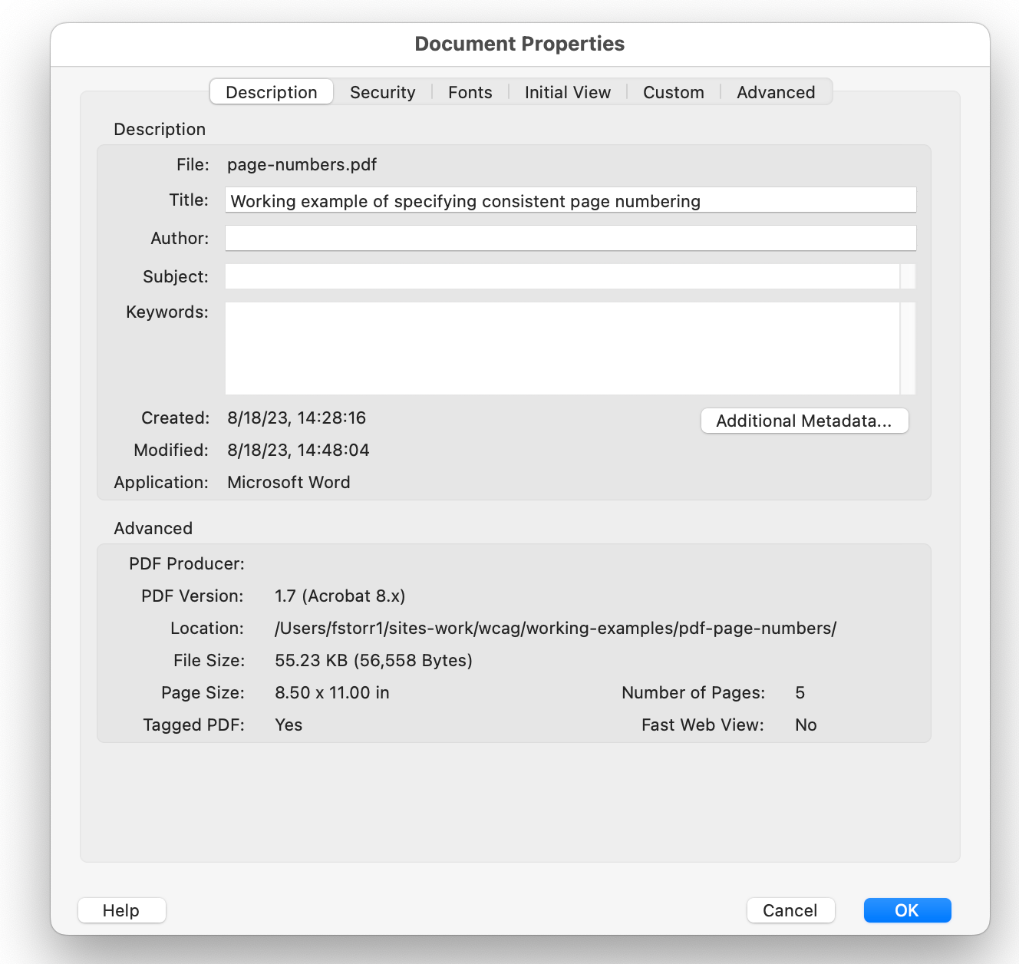1019x964 pixels.
Task: Switch to the Advanced tab
Action: click(x=776, y=92)
